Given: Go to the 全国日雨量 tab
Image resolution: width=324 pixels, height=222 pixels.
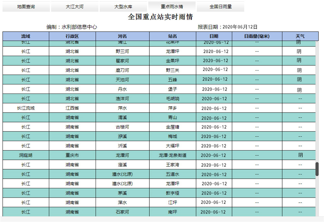Looking at the screenshot, I should coord(220,6).
